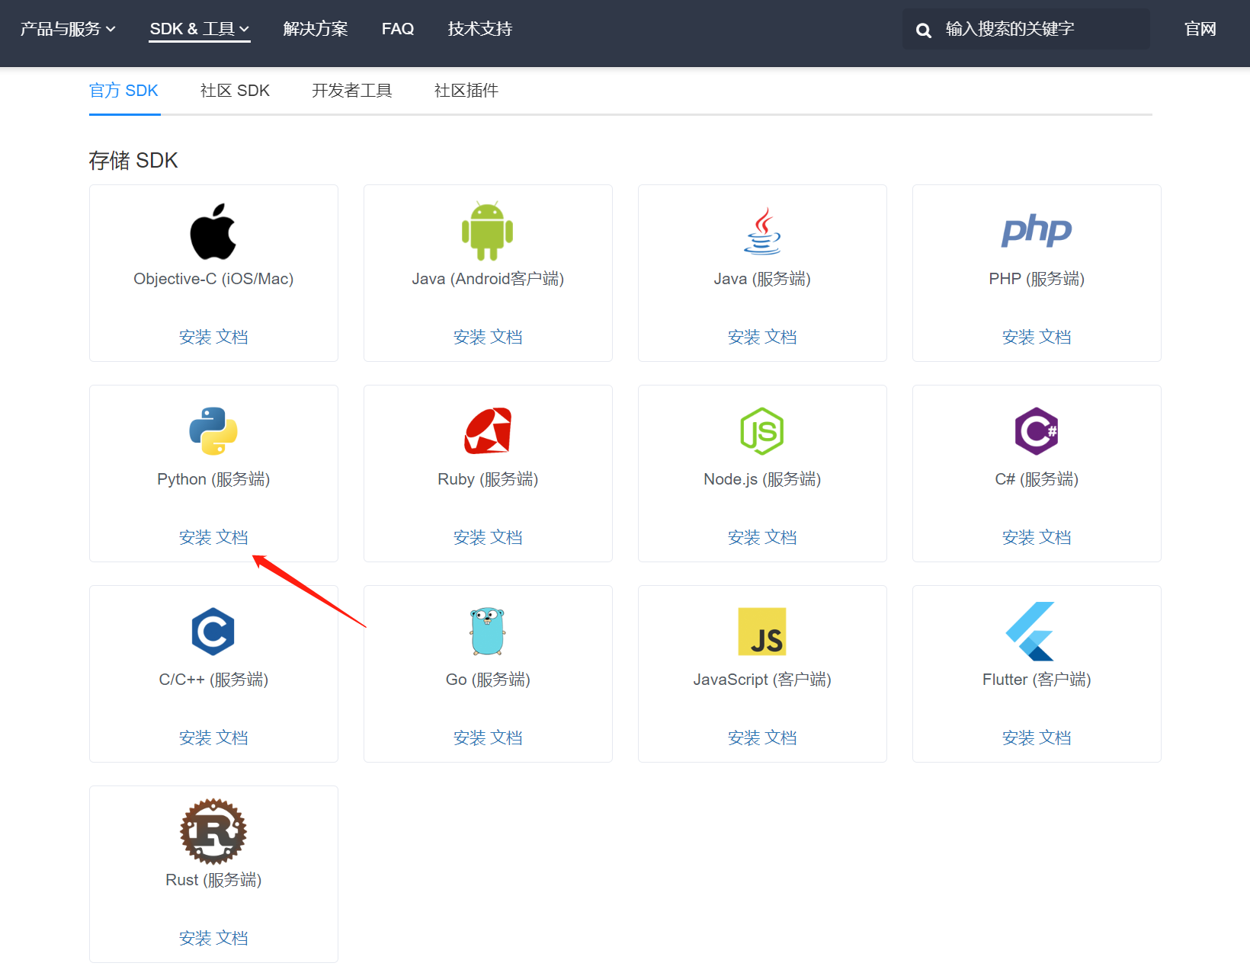Click the "Rust (服务端)" card title
The image size is (1250, 979).
pos(213,880)
